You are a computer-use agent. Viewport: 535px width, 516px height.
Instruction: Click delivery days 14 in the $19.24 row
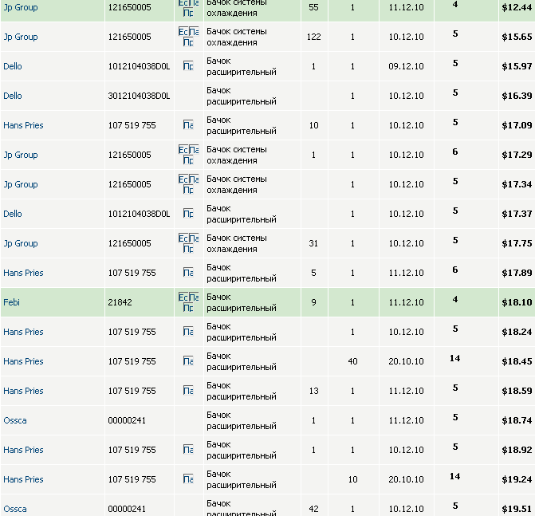coord(454,476)
